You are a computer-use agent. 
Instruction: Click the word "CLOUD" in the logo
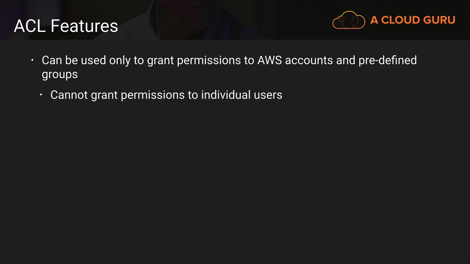tap(400, 20)
